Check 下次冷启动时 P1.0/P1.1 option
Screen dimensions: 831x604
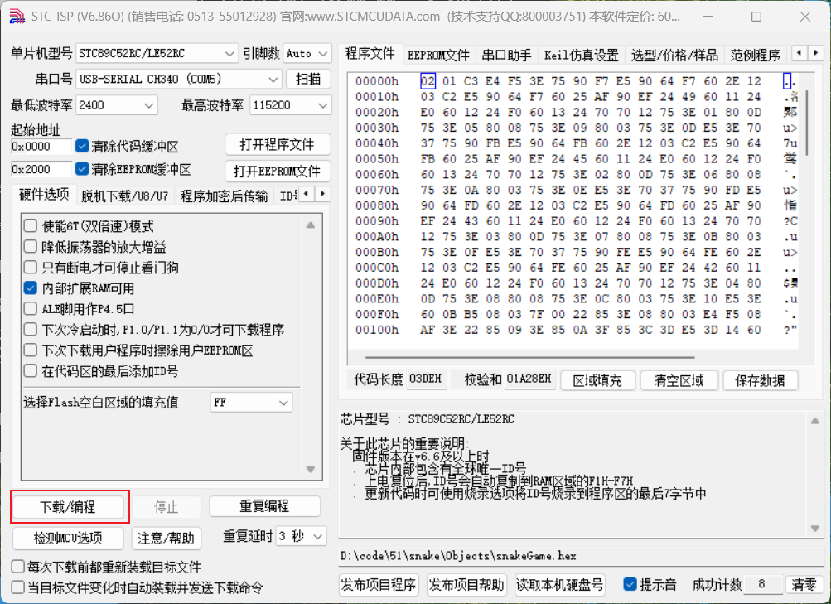pos(30,330)
